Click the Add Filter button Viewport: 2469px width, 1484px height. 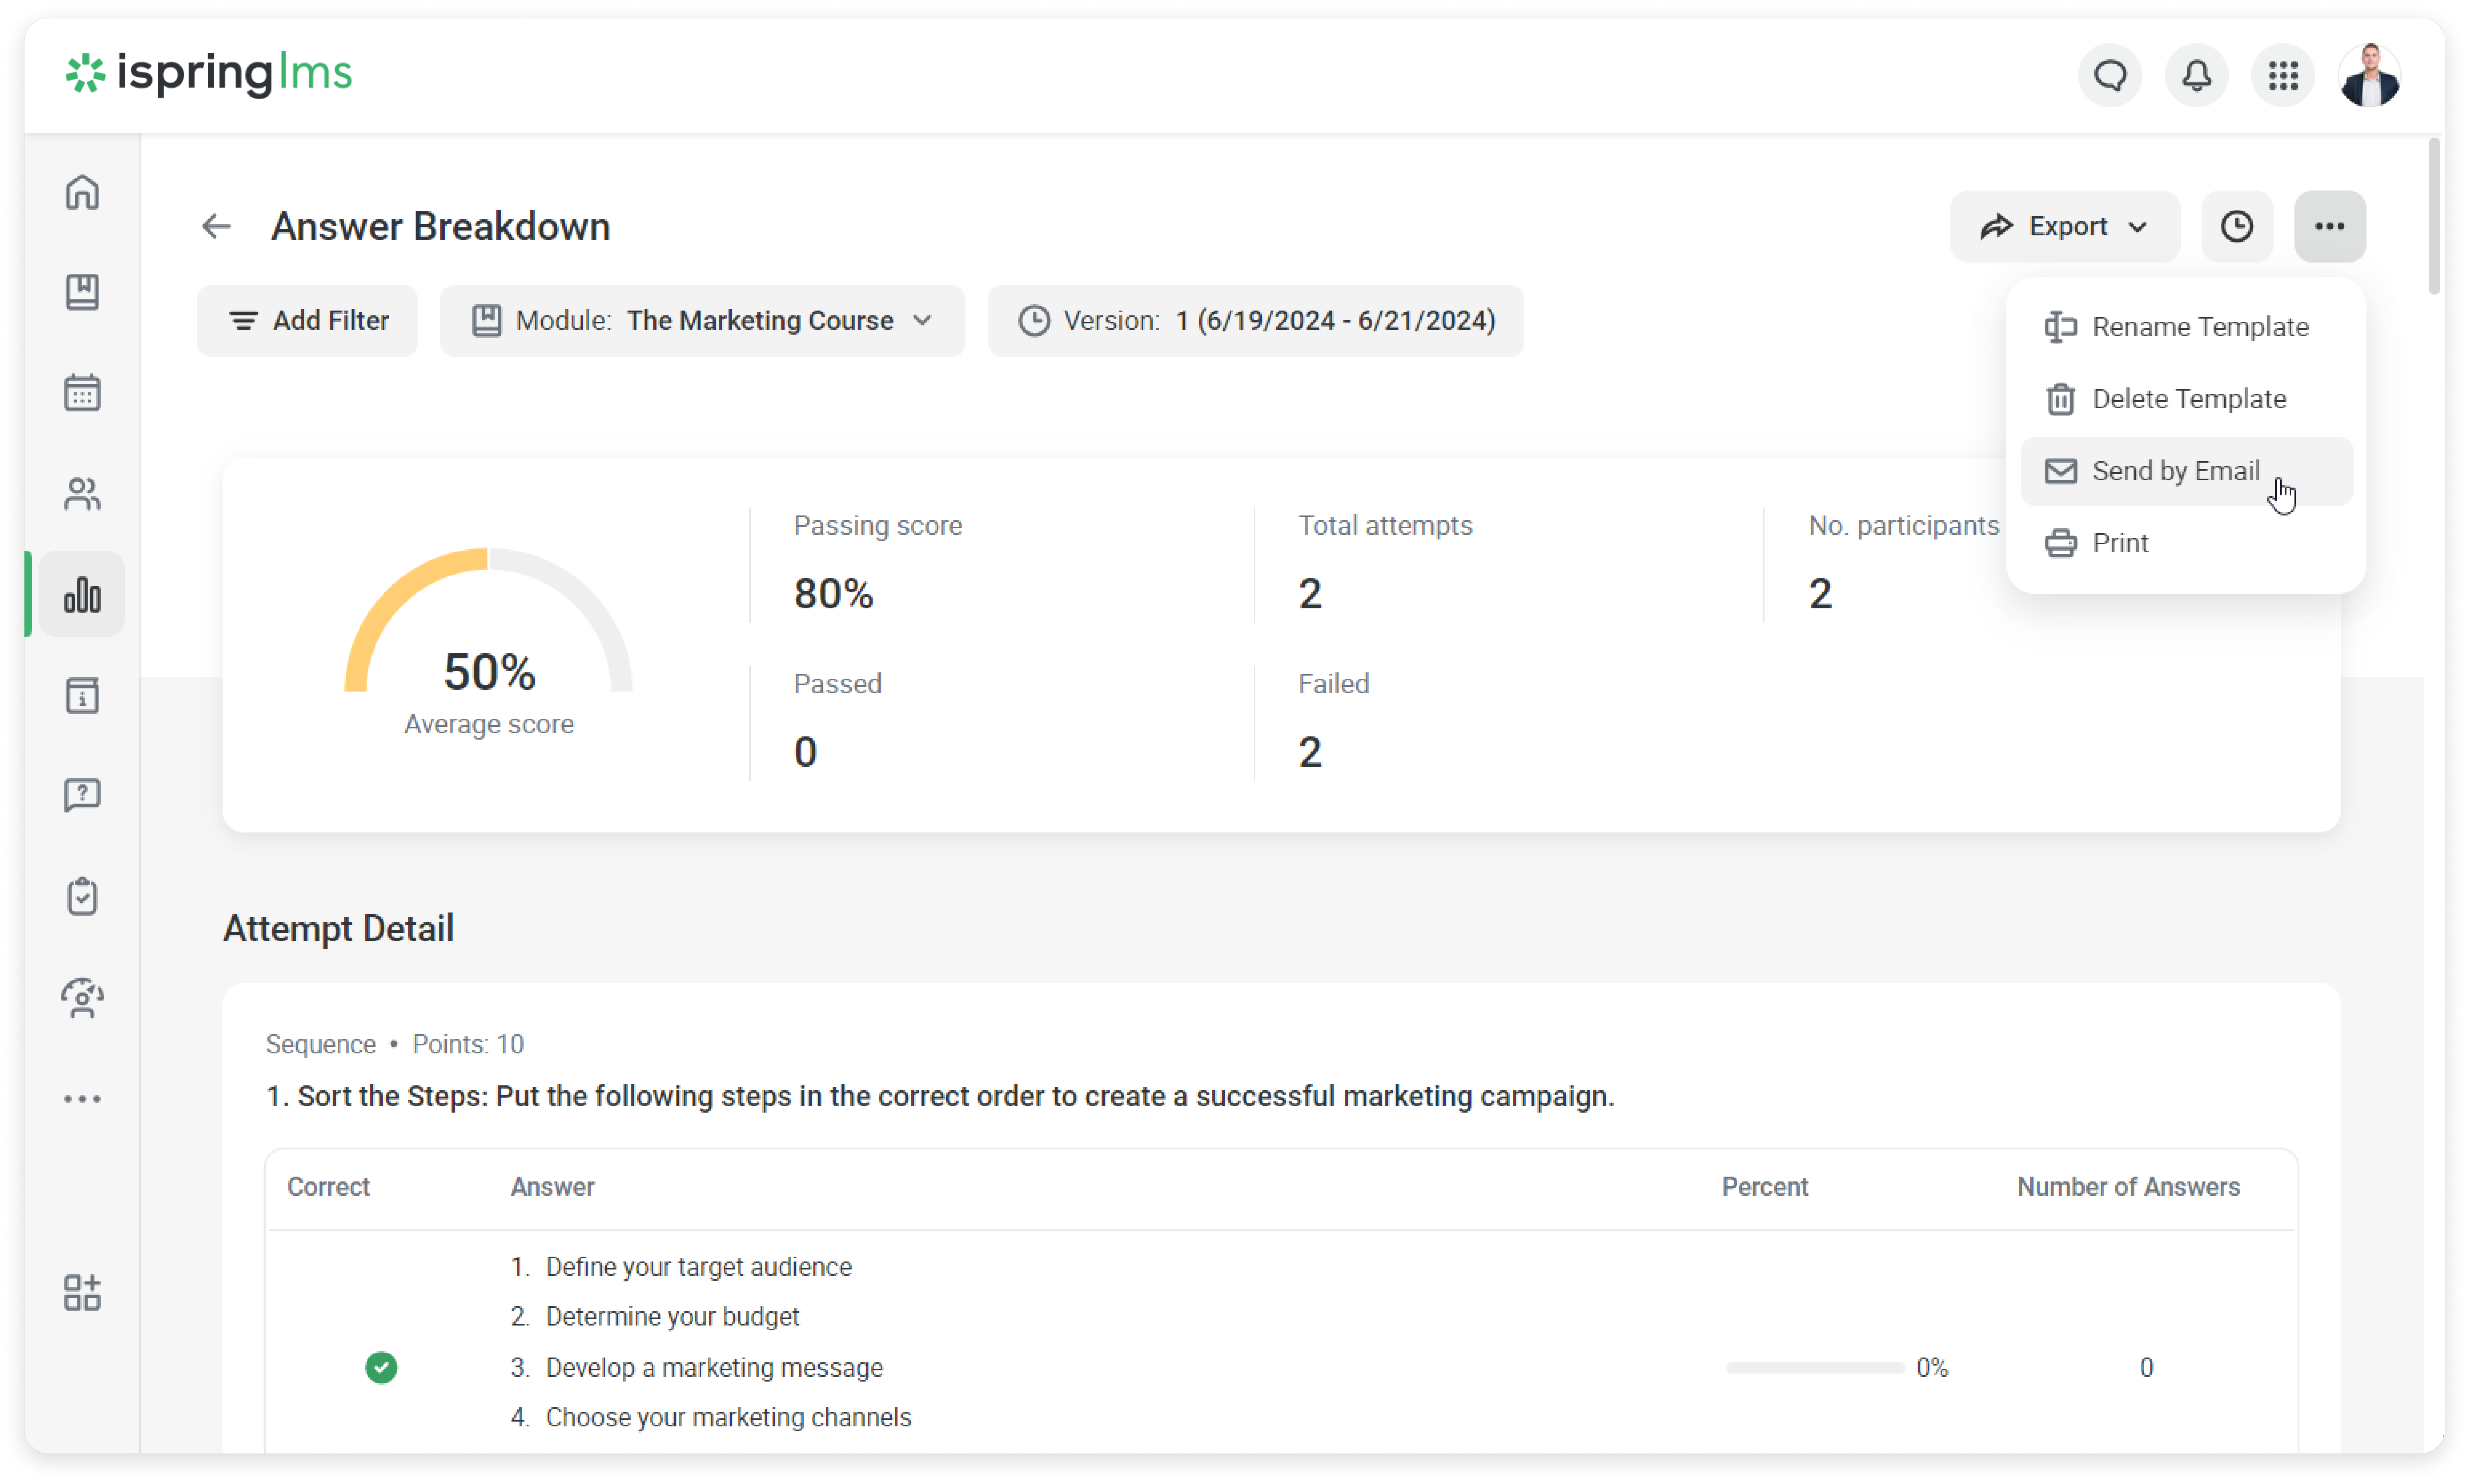[x=307, y=320]
